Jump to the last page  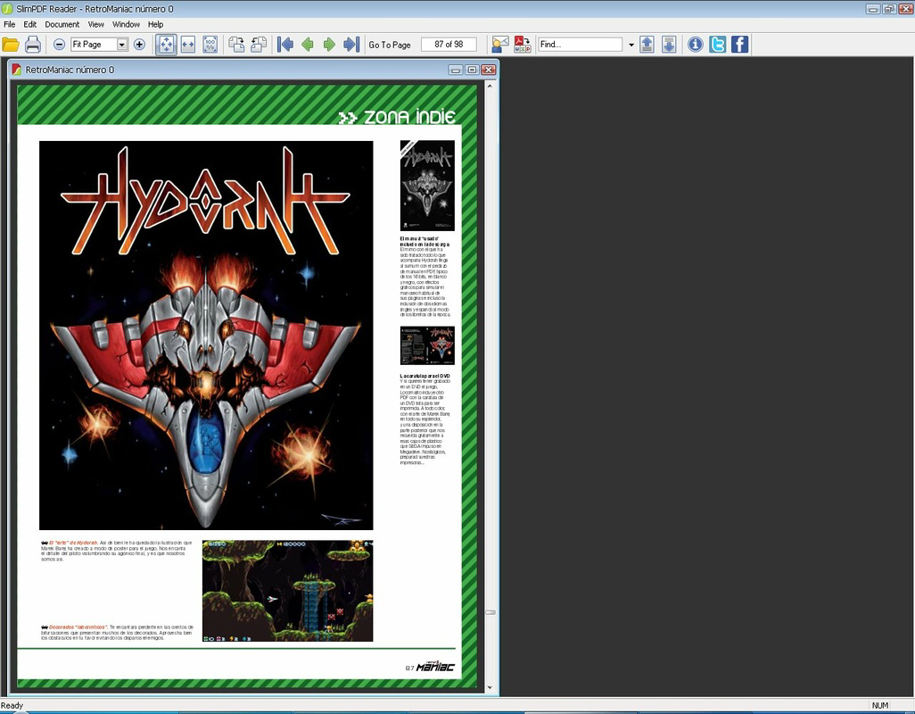(x=351, y=45)
